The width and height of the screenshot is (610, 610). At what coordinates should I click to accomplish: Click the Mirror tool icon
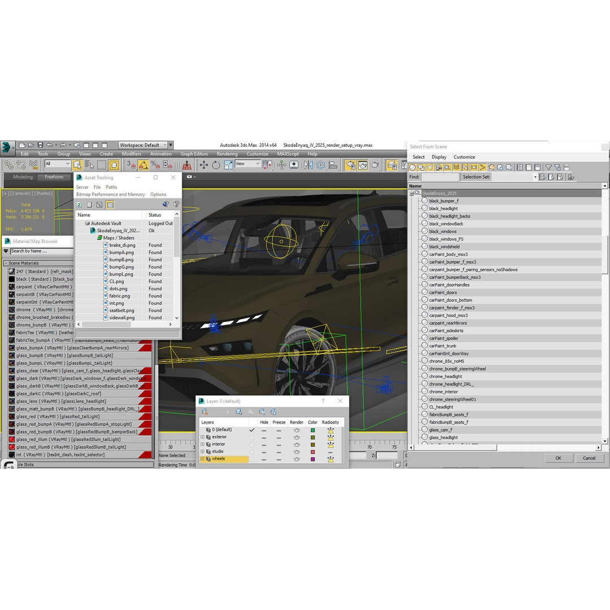pyautogui.click(x=308, y=165)
